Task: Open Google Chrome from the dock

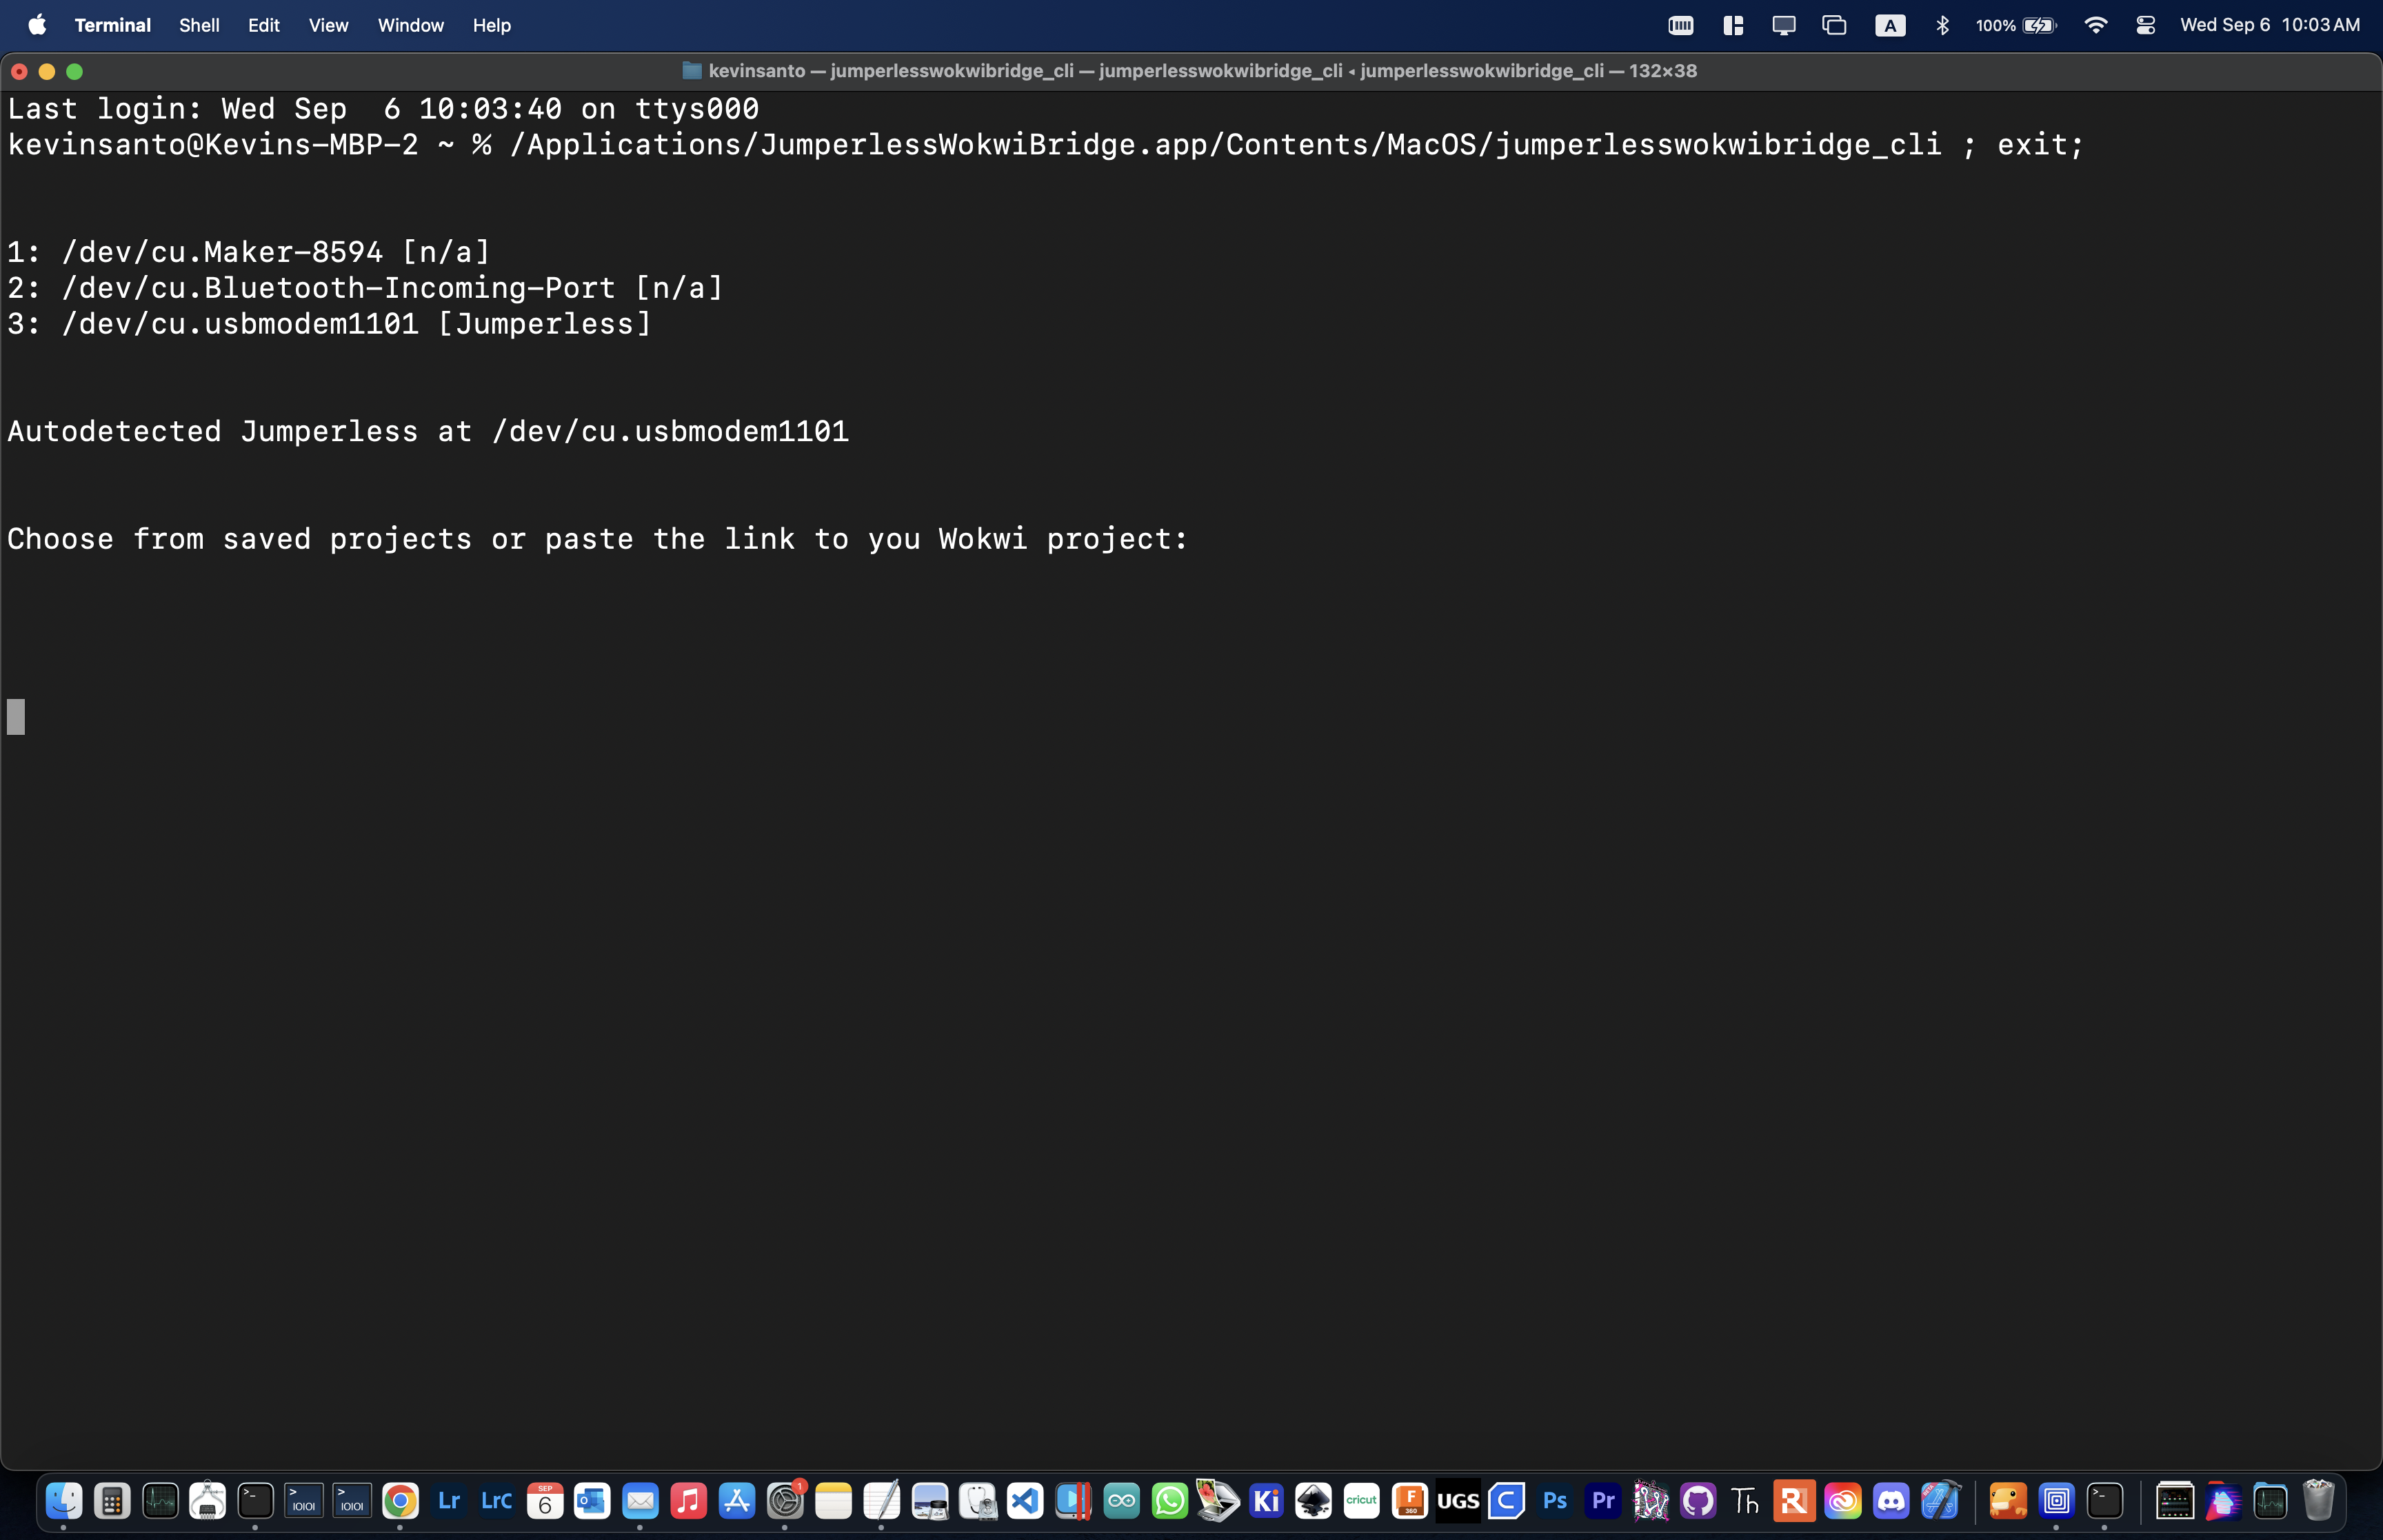Action: [400, 1501]
